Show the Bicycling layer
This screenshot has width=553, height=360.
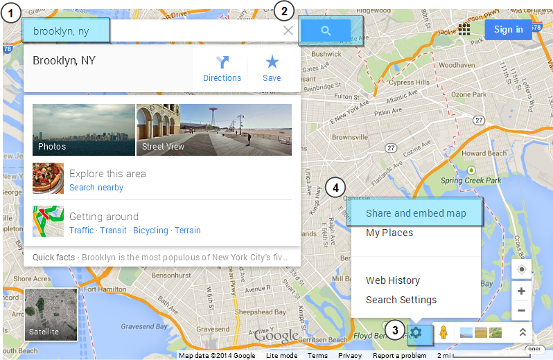[x=150, y=231]
